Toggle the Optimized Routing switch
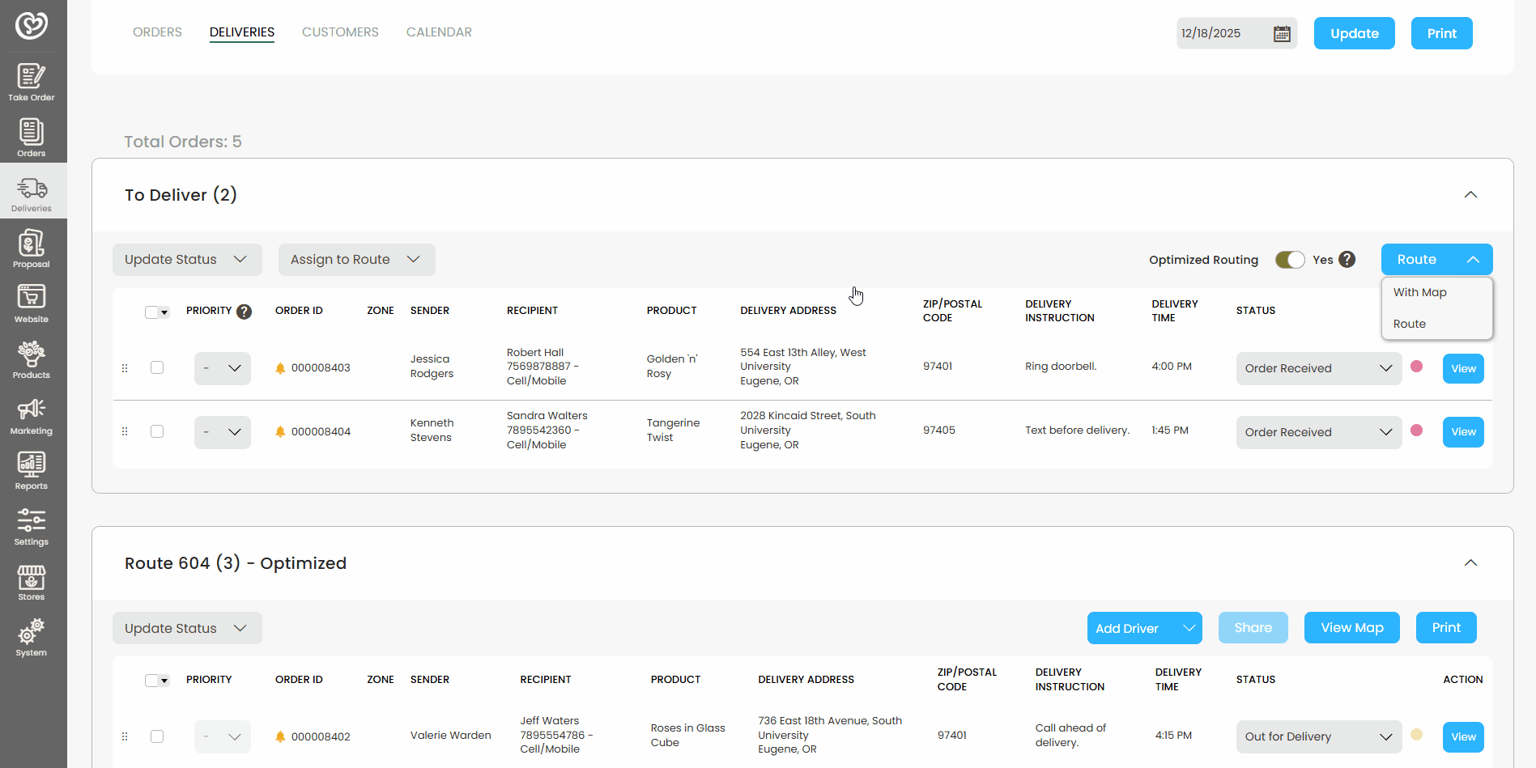 pyautogui.click(x=1290, y=259)
